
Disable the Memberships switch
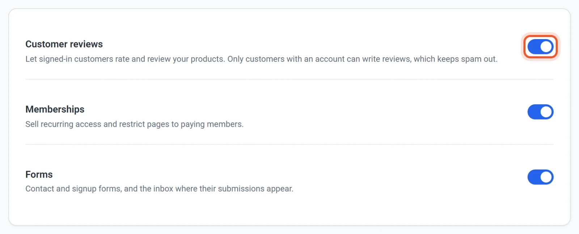pos(540,112)
